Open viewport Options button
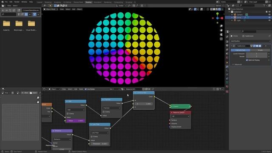 [x=219, y=6]
